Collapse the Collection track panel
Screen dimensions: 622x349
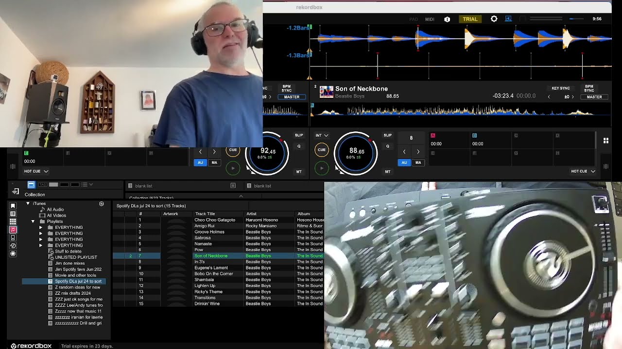click(x=241, y=196)
